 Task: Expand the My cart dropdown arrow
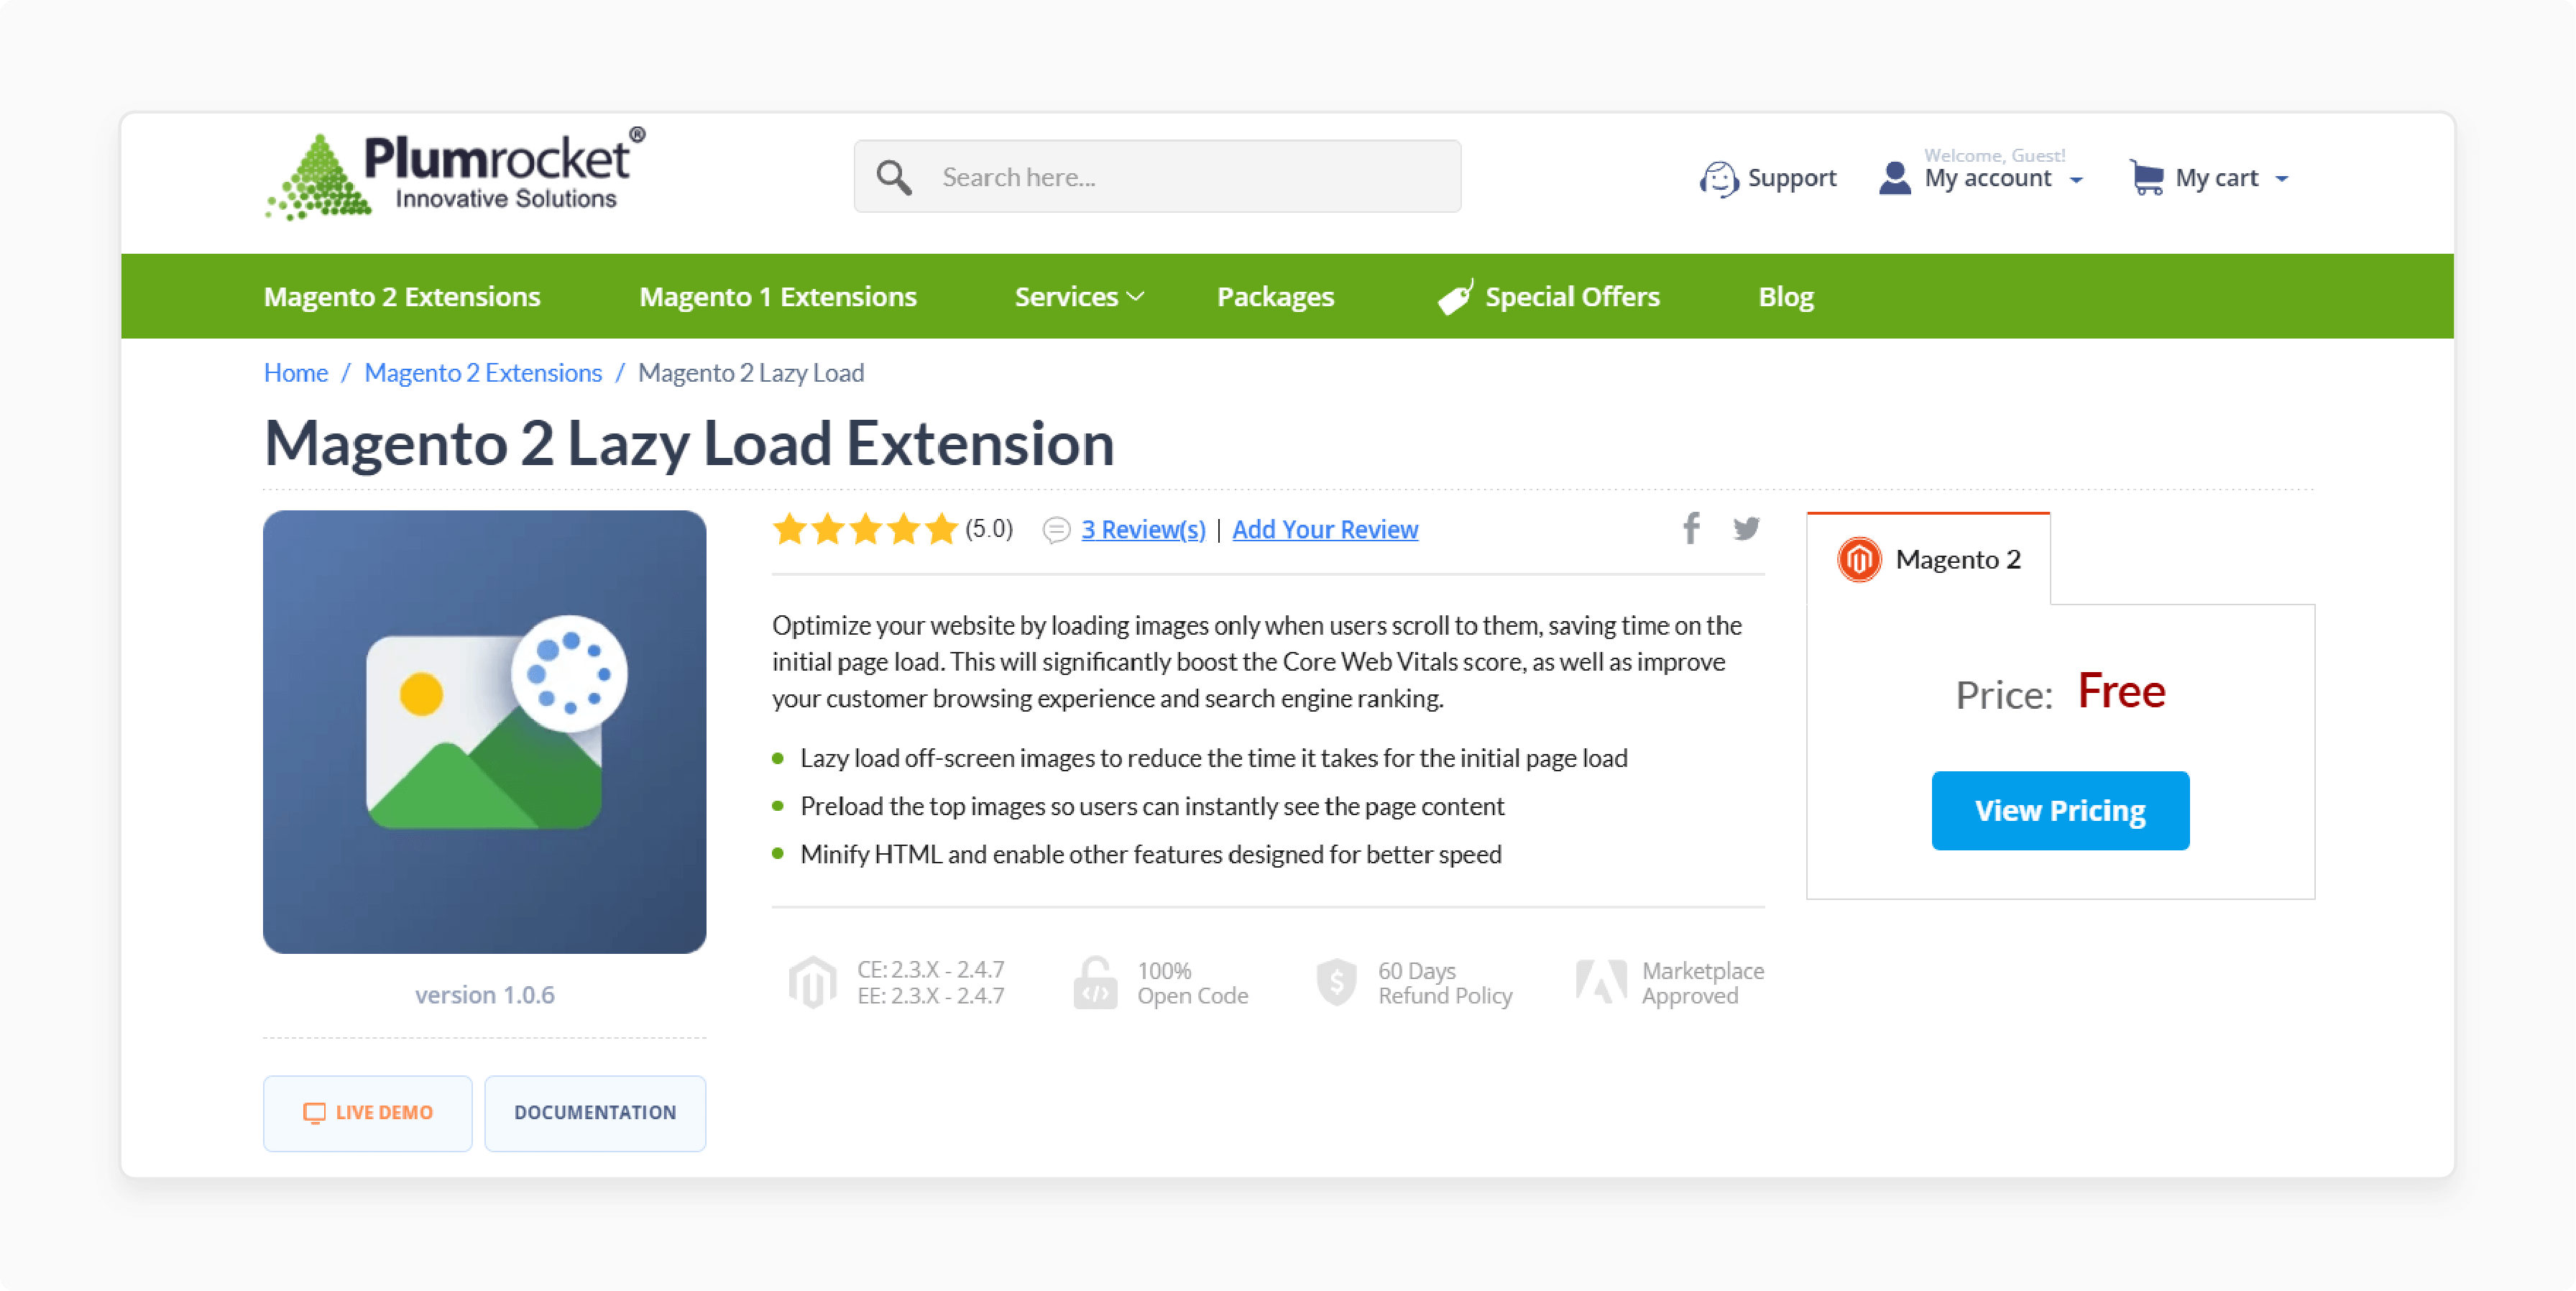[2281, 180]
